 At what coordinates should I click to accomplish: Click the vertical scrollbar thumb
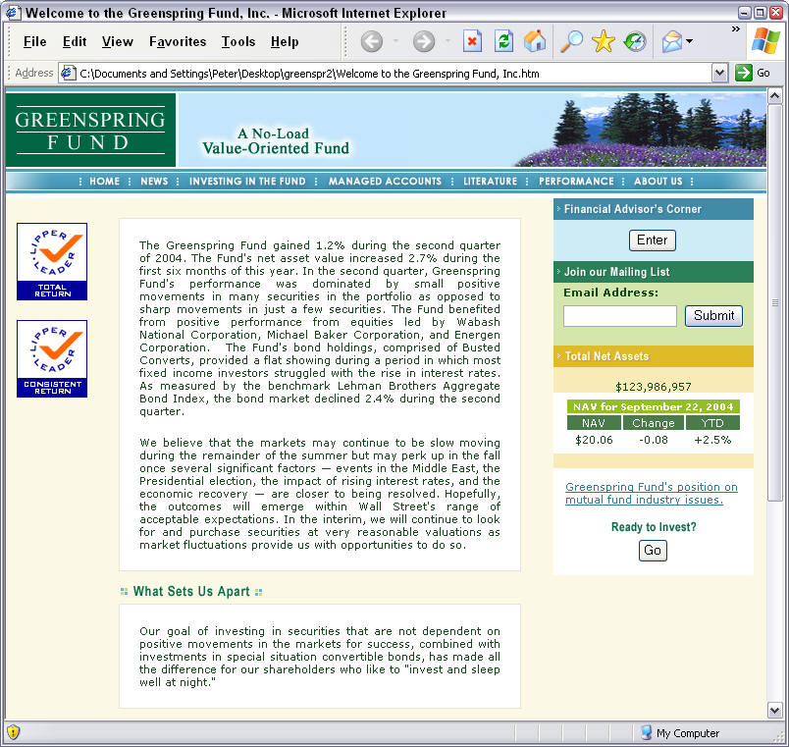click(x=775, y=302)
